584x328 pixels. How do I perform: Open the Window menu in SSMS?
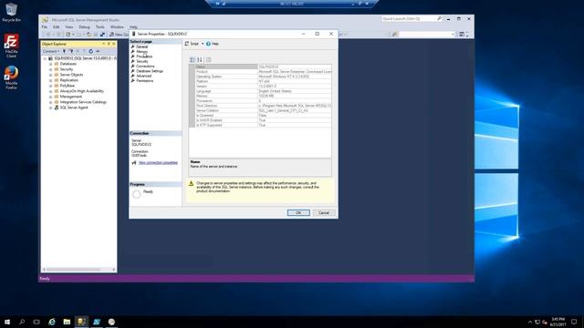(x=117, y=27)
